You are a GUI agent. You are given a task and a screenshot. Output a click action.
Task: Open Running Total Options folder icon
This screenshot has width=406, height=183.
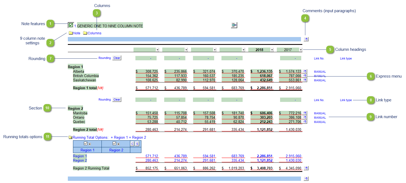(x=70, y=137)
